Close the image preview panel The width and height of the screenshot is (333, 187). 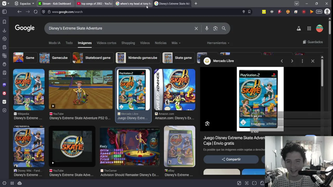click(313, 61)
